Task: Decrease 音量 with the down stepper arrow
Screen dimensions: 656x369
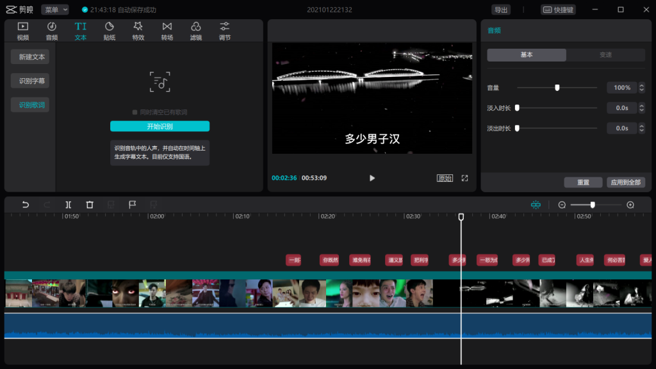Action: [x=641, y=90]
